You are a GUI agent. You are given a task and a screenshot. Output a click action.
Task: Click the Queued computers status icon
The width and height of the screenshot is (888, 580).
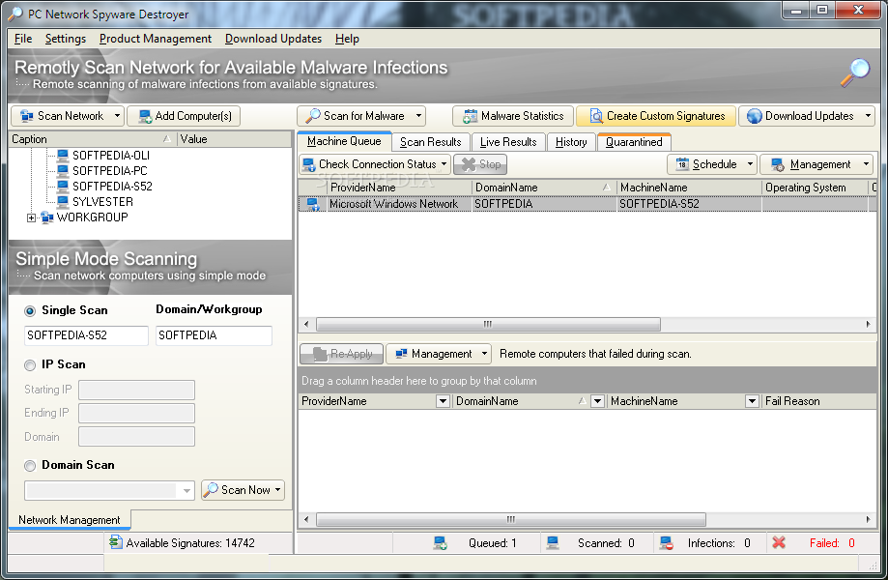(x=440, y=543)
